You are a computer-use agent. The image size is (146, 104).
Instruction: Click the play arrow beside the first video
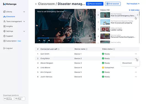(98, 15)
